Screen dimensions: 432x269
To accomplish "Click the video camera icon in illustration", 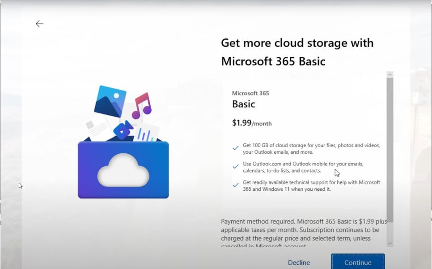I will click(x=123, y=130).
